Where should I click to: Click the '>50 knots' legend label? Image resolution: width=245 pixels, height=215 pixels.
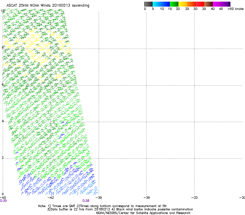tap(235, 9)
